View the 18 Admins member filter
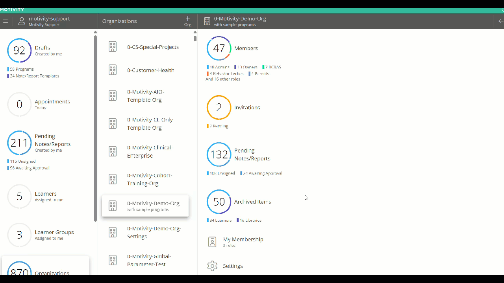The image size is (504, 283). (x=218, y=67)
